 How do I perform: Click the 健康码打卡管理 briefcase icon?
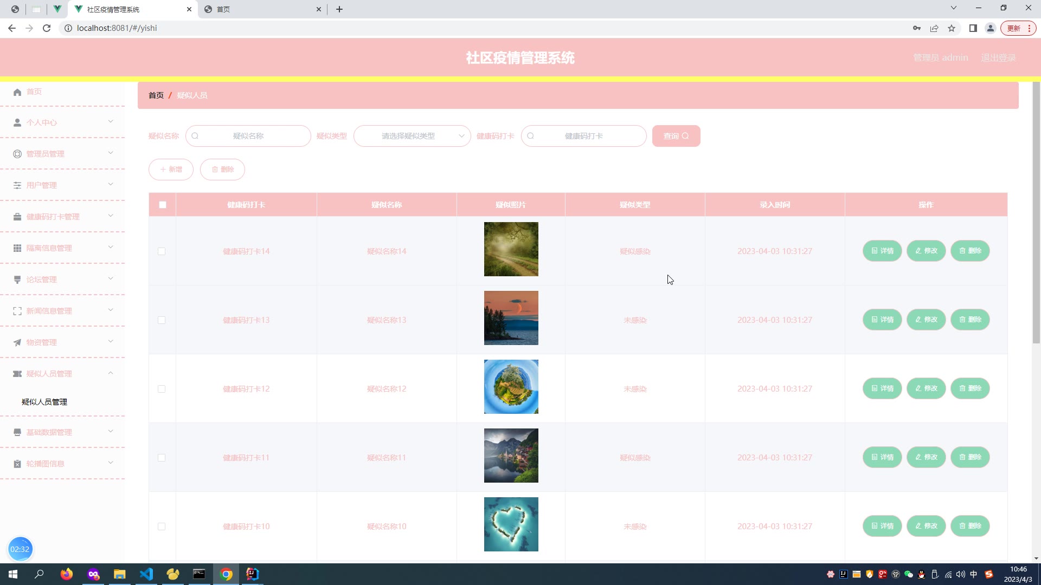[17, 217]
